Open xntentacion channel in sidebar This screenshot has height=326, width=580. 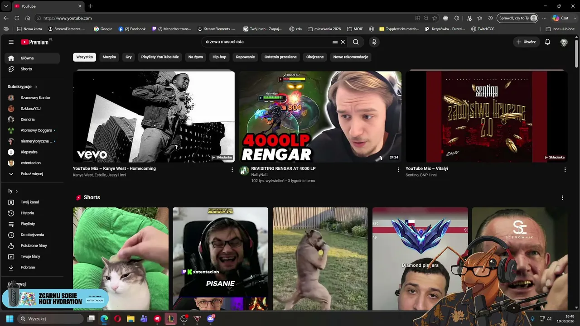pyautogui.click(x=32, y=163)
